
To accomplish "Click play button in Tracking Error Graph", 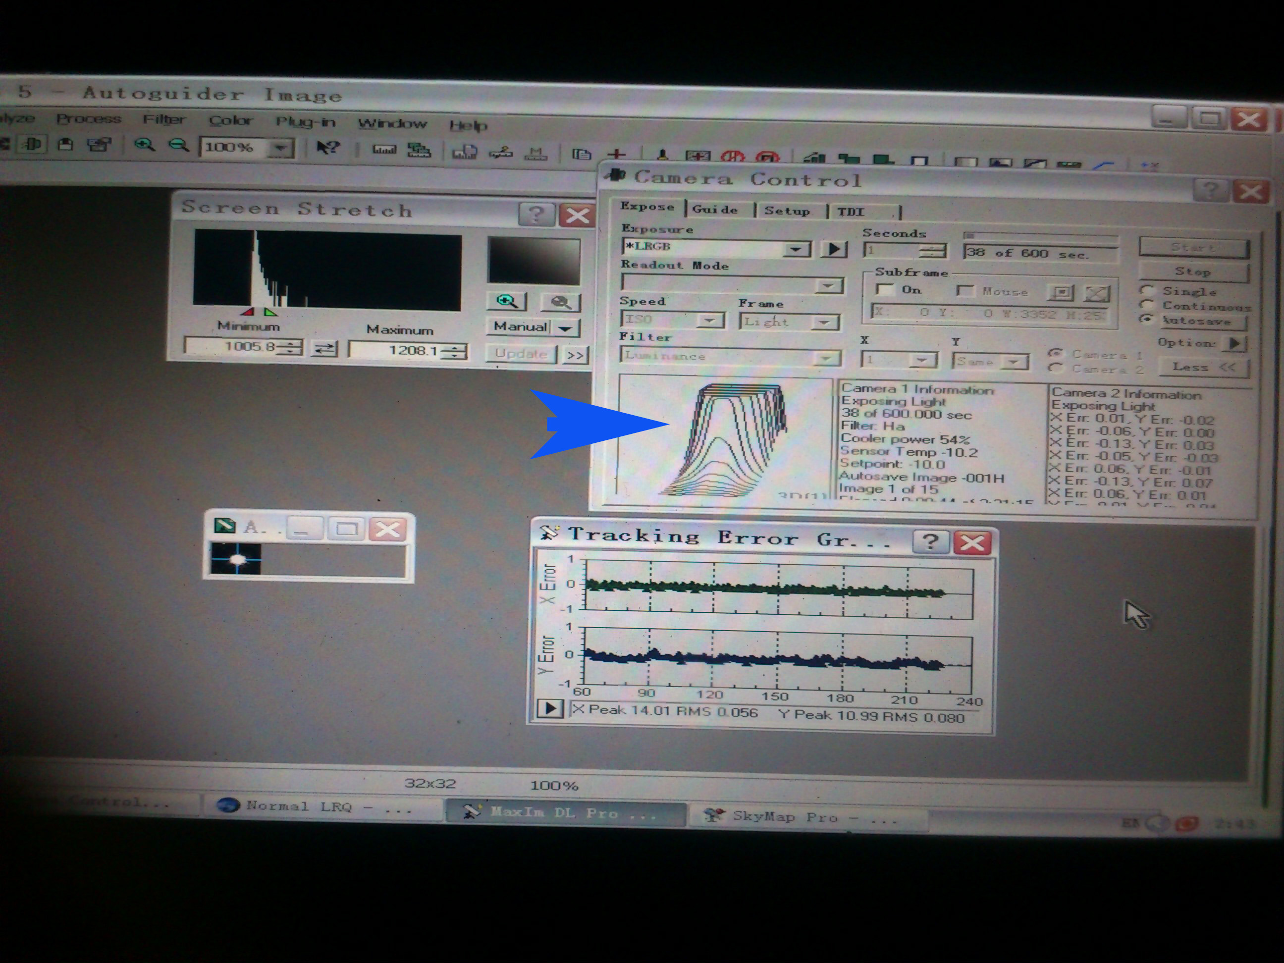I will pos(549,708).
